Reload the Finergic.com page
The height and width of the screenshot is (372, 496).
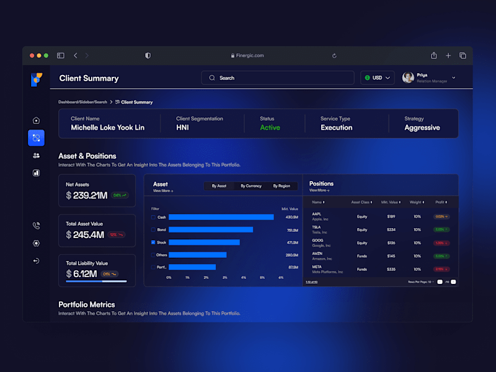point(334,56)
